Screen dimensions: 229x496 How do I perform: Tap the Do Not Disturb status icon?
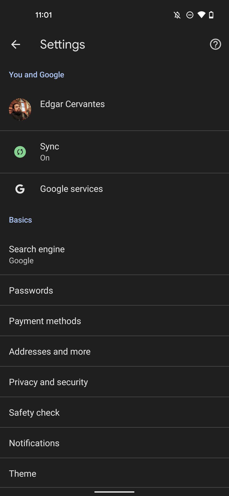click(x=190, y=15)
